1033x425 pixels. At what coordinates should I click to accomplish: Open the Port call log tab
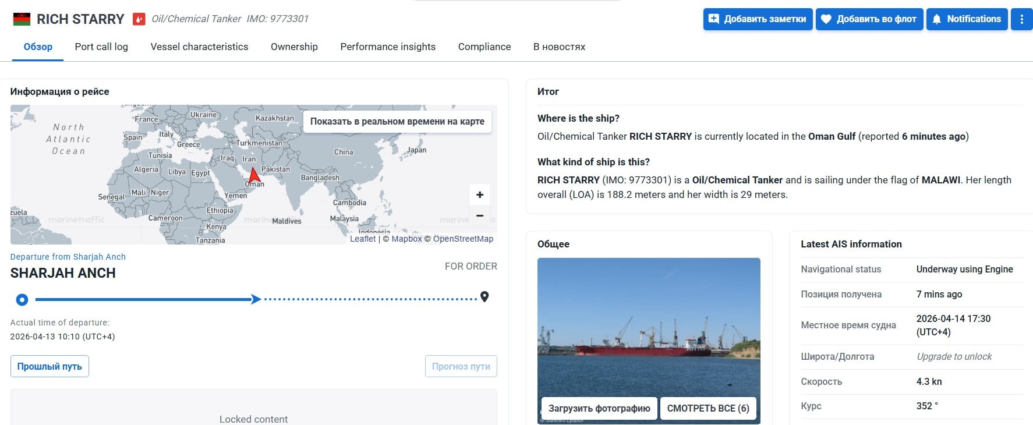[x=101, y=47]
